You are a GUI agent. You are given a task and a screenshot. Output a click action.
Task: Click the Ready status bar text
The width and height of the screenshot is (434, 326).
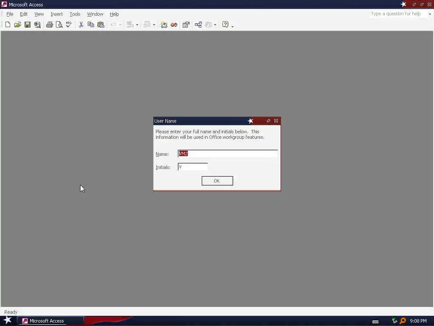11,312
